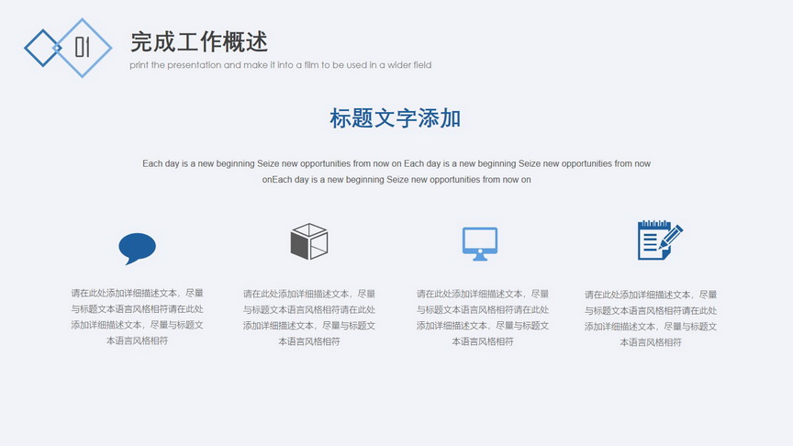Image resolution: width=793 pixels, height=446 pixels.
Task: Click the description text below the speech bubble
Action: 137,317
